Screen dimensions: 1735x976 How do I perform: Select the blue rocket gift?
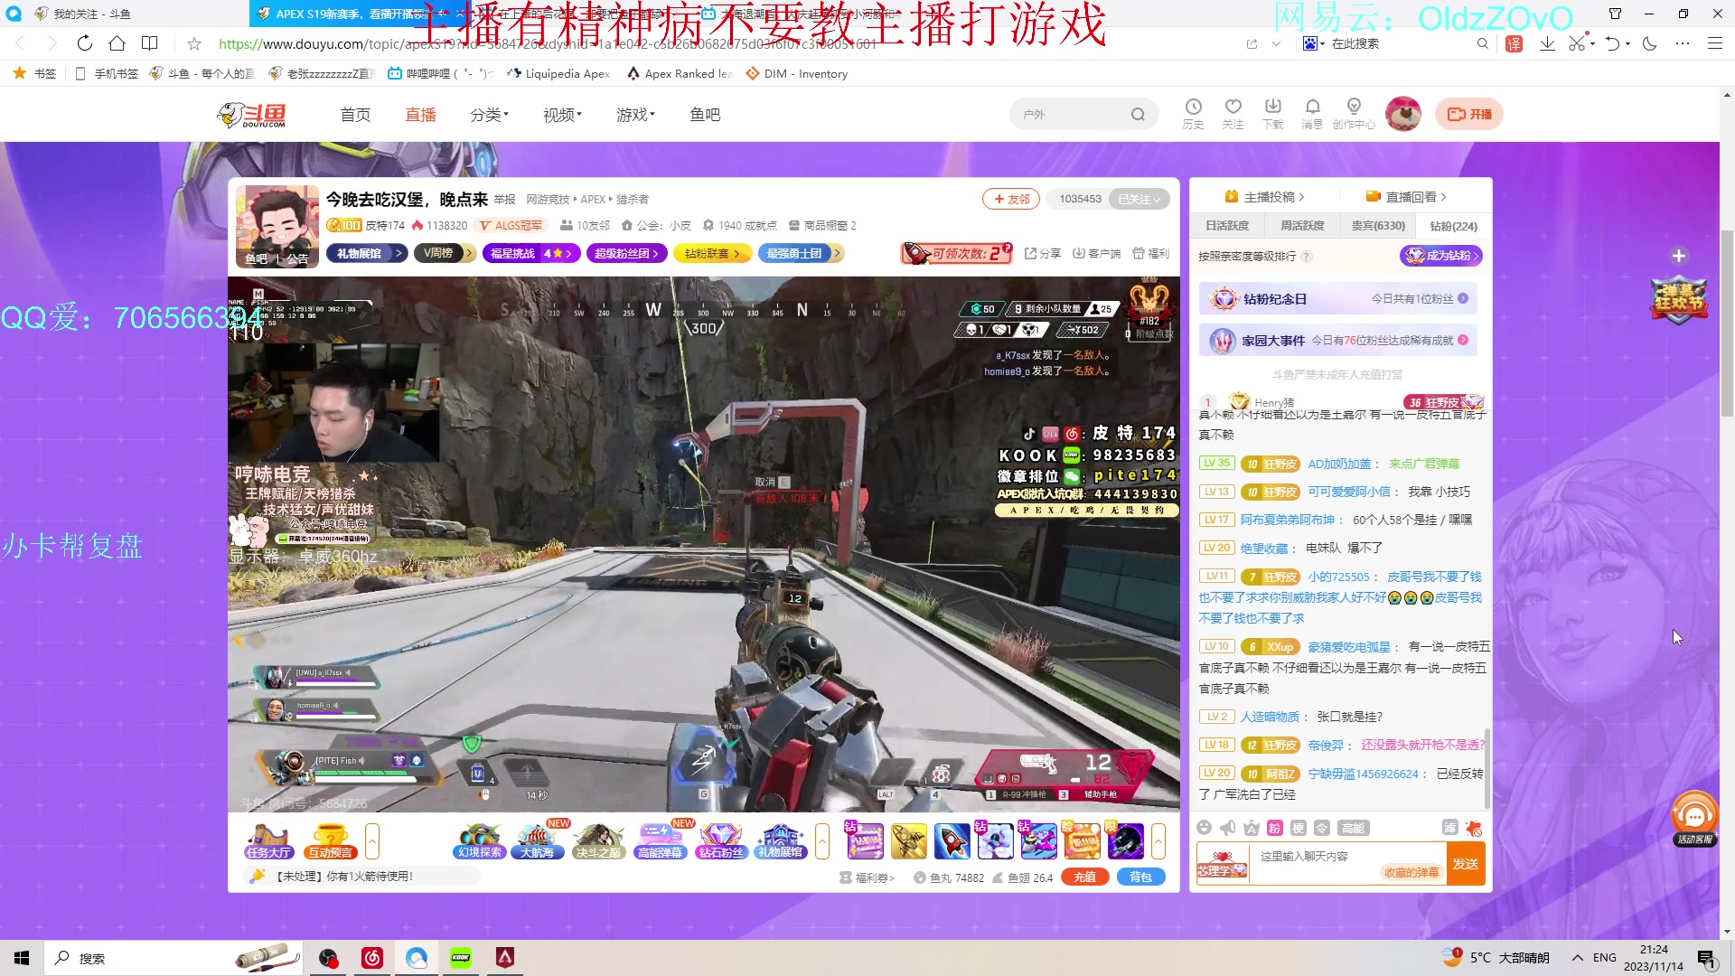pyautogui.click(x=952, y=841)
